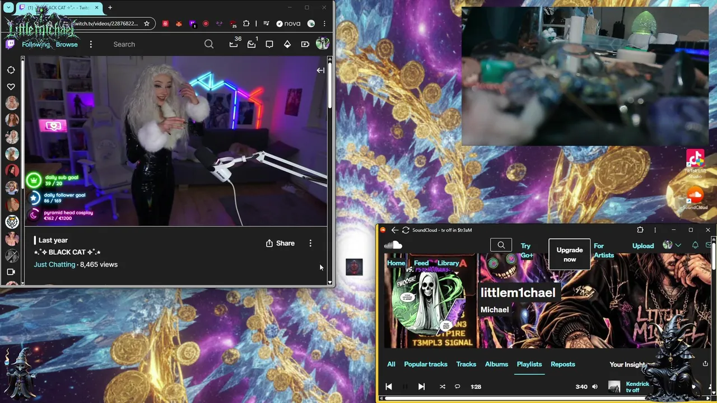Image resolution: width=717 pixels, height=403 pixels.
Task: Reload the SoundCloud app window
Action: (x=406, y=230)
